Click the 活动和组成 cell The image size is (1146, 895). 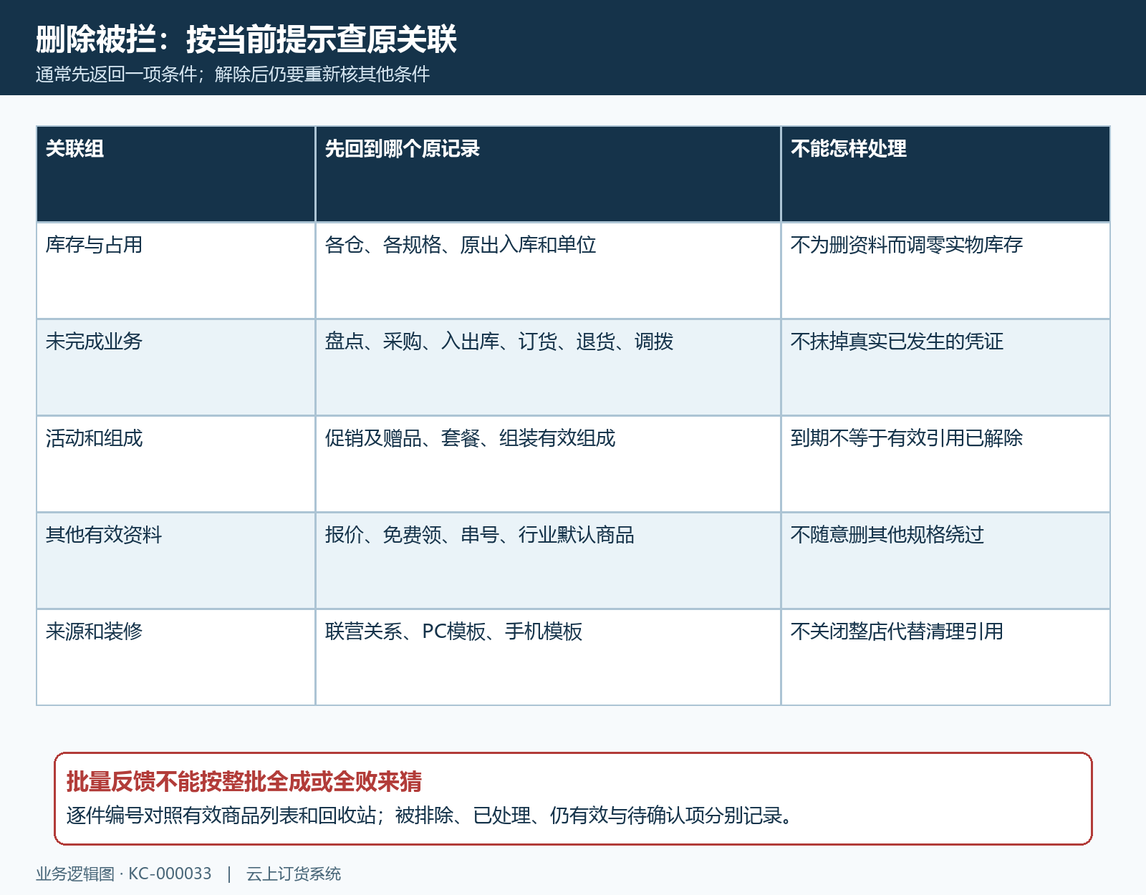pyautogui.click(x=175, y=464)
